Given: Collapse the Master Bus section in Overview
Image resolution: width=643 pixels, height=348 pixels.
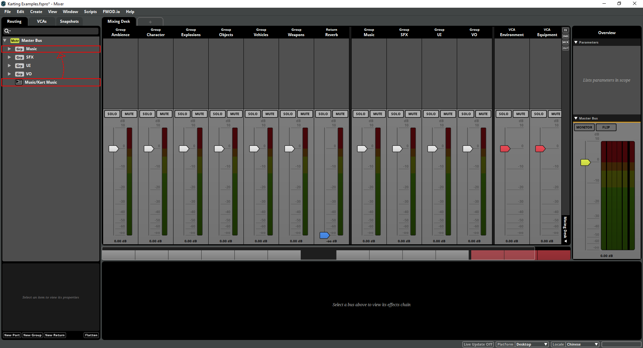Looking at the screenshot, I should [576, 118].
